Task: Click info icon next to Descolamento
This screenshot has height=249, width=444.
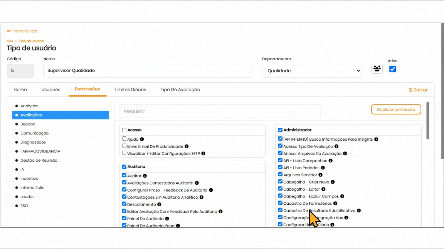Action: (x=160, y=204)
